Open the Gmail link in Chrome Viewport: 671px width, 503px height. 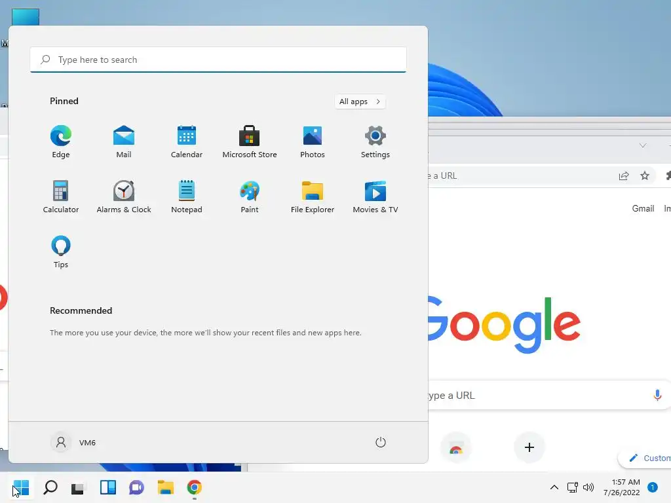coord(643,208)
